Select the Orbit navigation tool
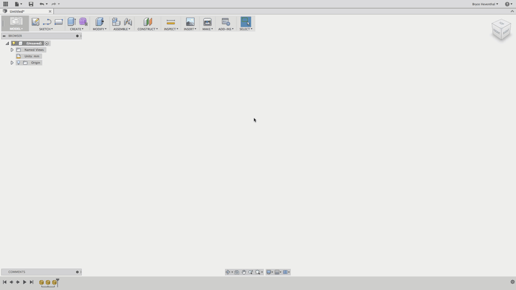516x290 pixels. coord(228,272)
